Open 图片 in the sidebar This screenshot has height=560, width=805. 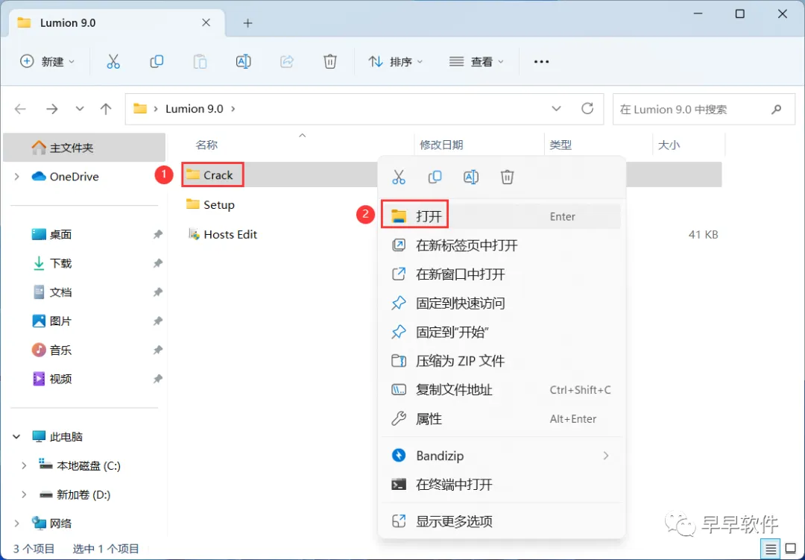[x=84, y=321]
